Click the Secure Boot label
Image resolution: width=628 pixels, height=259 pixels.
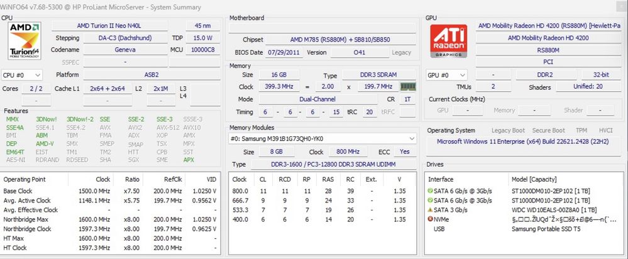point(548,131)
